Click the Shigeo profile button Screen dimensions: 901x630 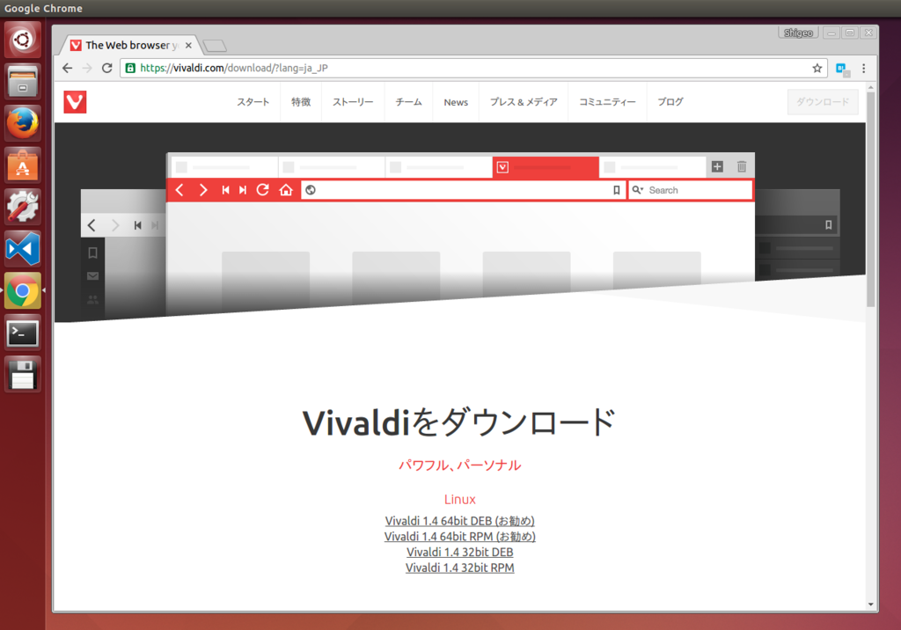[x=799, y=33]
